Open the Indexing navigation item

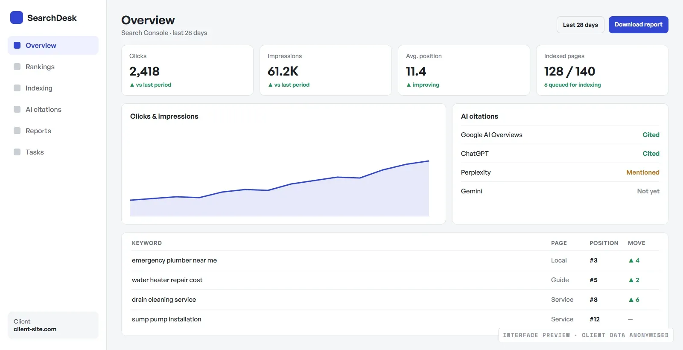(53, 88)
